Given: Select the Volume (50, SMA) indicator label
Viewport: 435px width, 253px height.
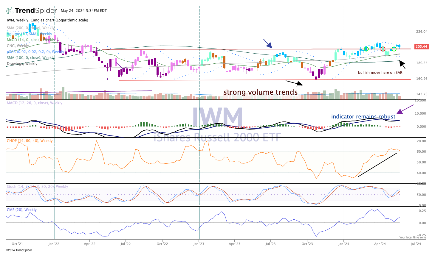Looking at the screenshot, I should coord(30,34).
